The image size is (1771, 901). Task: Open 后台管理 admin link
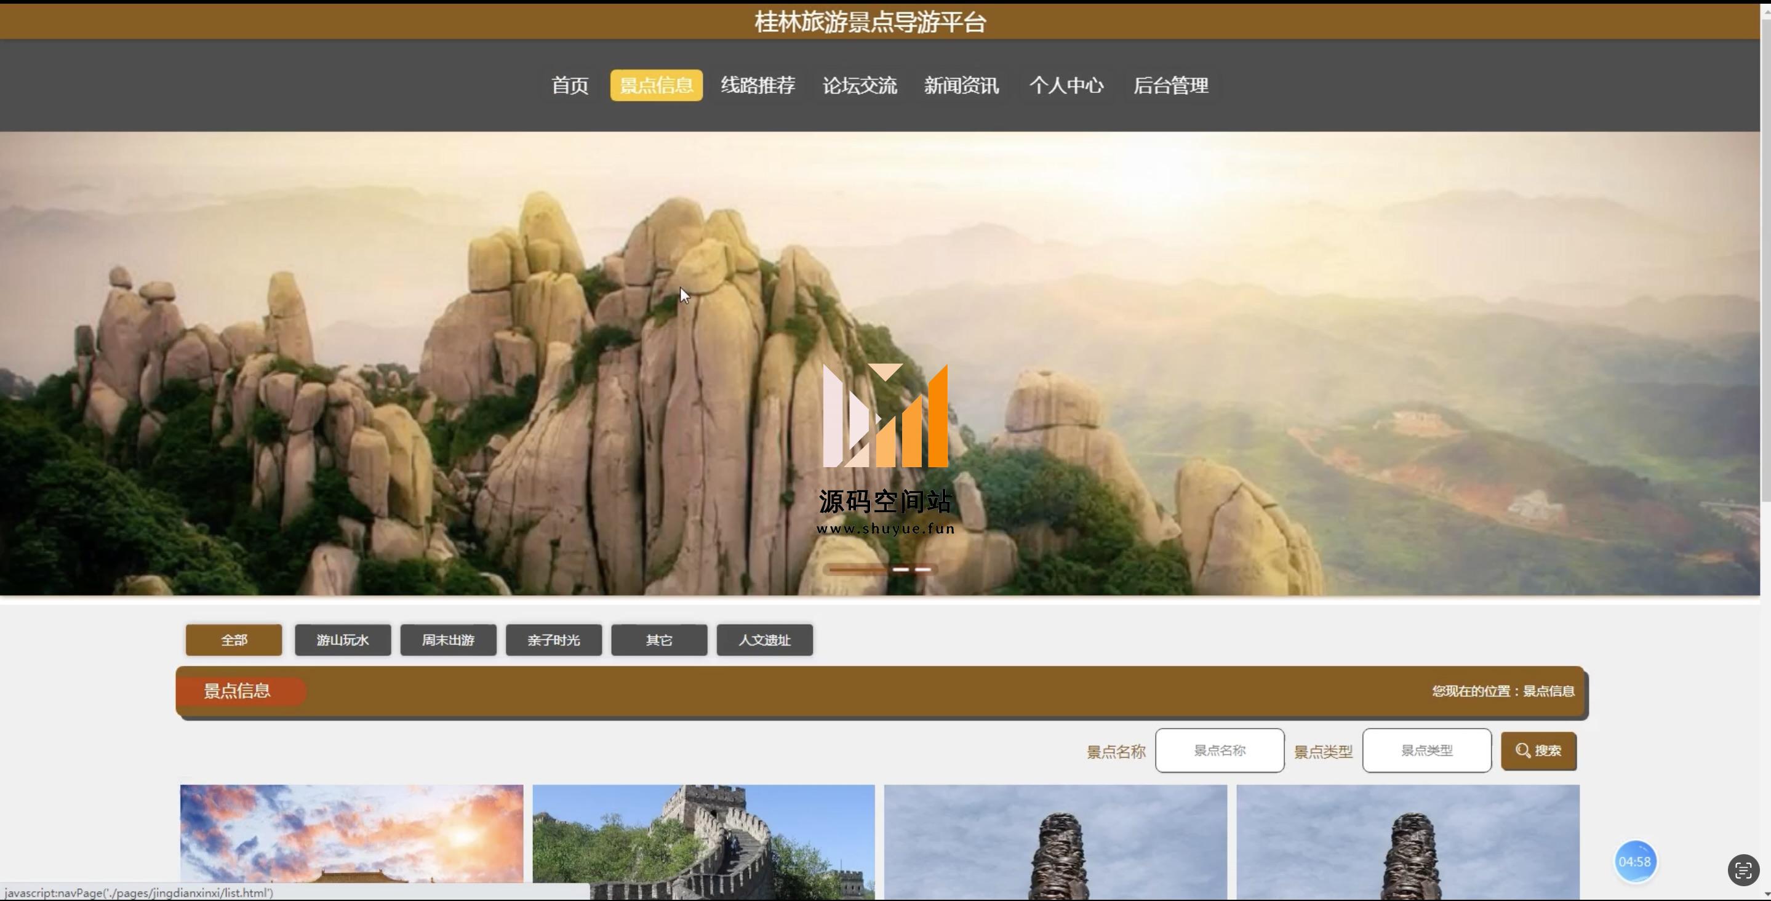1170,86
